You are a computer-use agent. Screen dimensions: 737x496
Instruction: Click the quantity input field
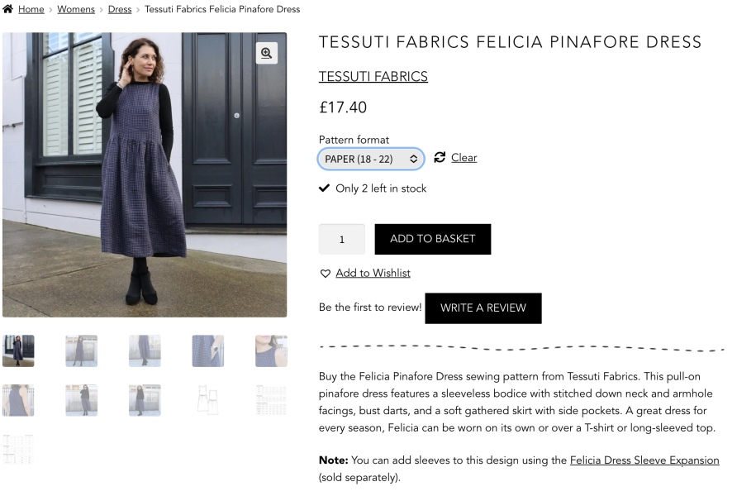pyautogui.click(x=341, y=239)
